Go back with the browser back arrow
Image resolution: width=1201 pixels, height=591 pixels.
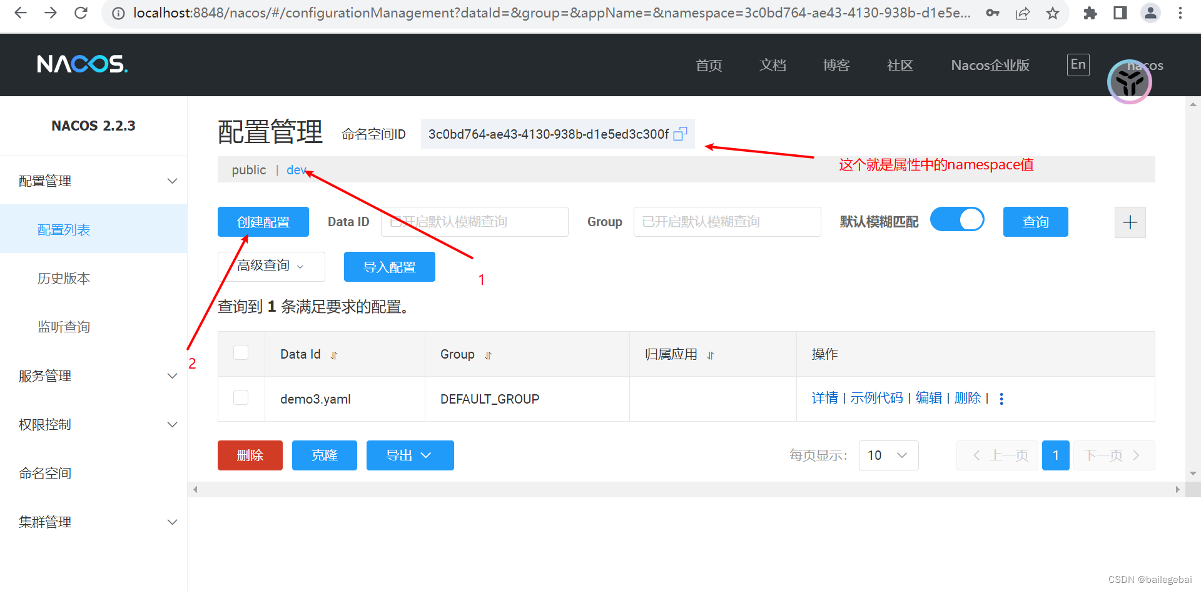pyautogui.click(x=21, y=12)
